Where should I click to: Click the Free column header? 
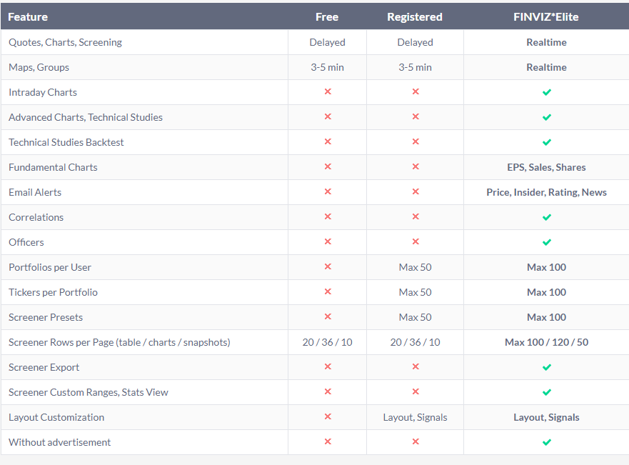click(x=327, y=17)
